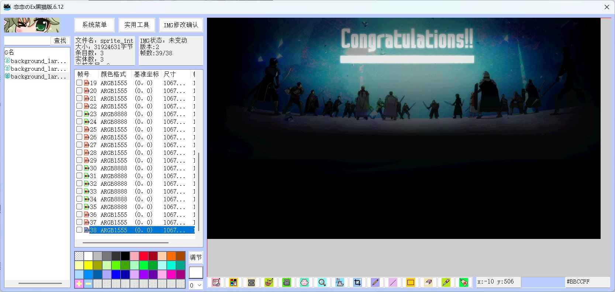
Task: Click the frame list vertical scrollbar
Action: [199, 192]
